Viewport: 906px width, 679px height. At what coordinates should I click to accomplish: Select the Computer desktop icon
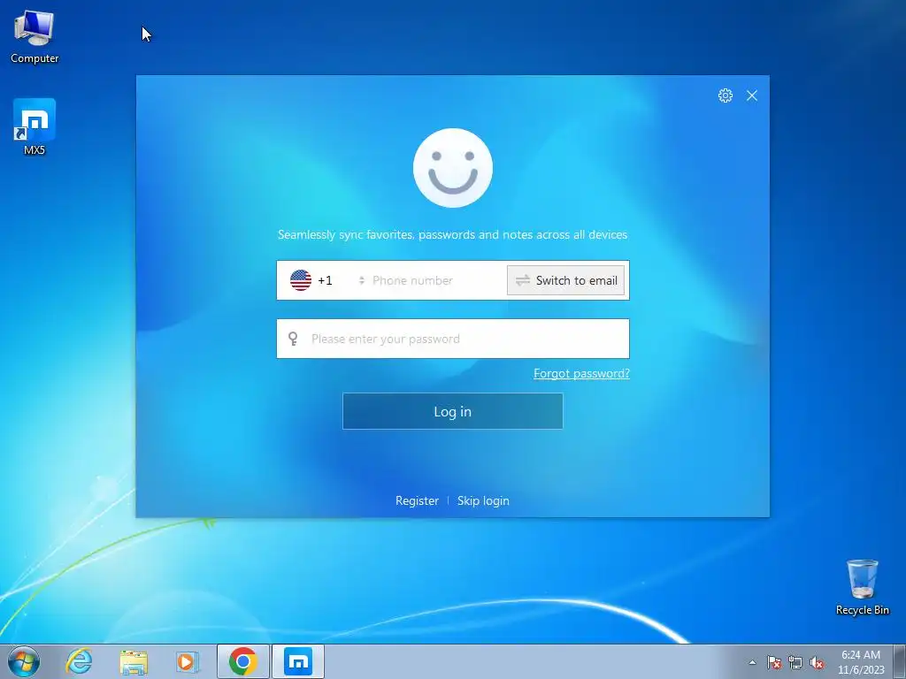point(35,37)
